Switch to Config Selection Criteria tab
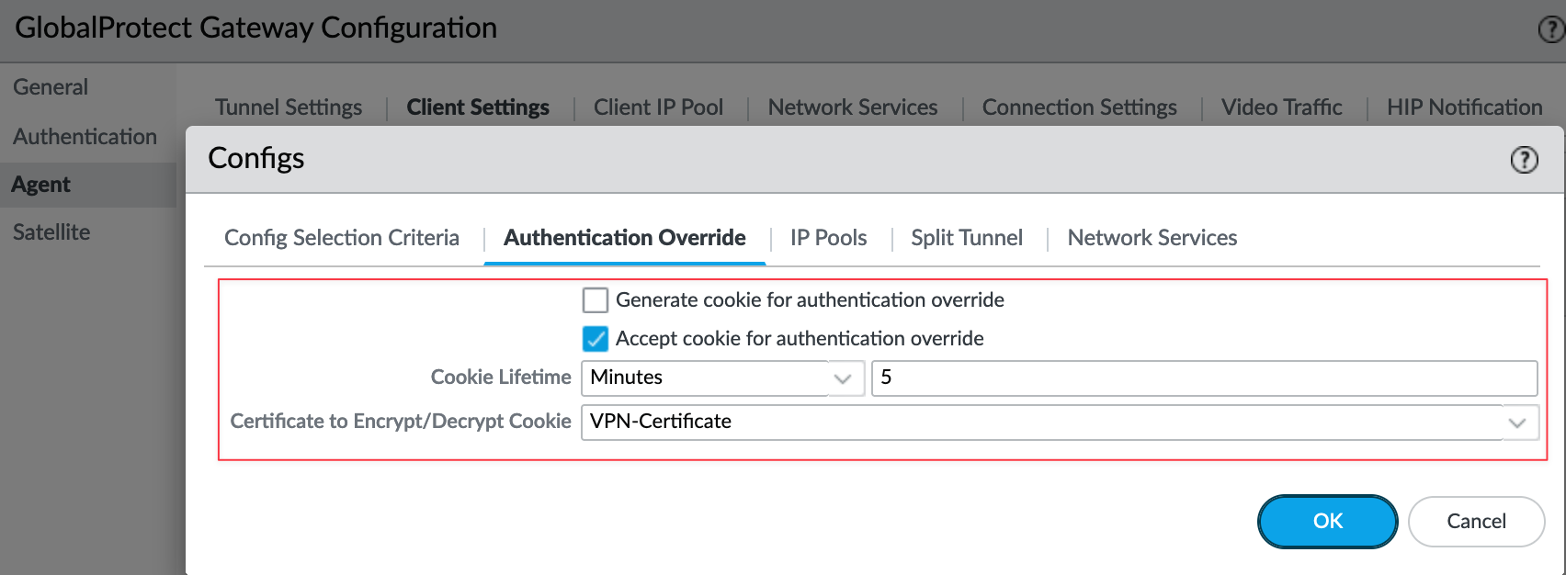Screen dimensions: 1566x575 [342, 238]
